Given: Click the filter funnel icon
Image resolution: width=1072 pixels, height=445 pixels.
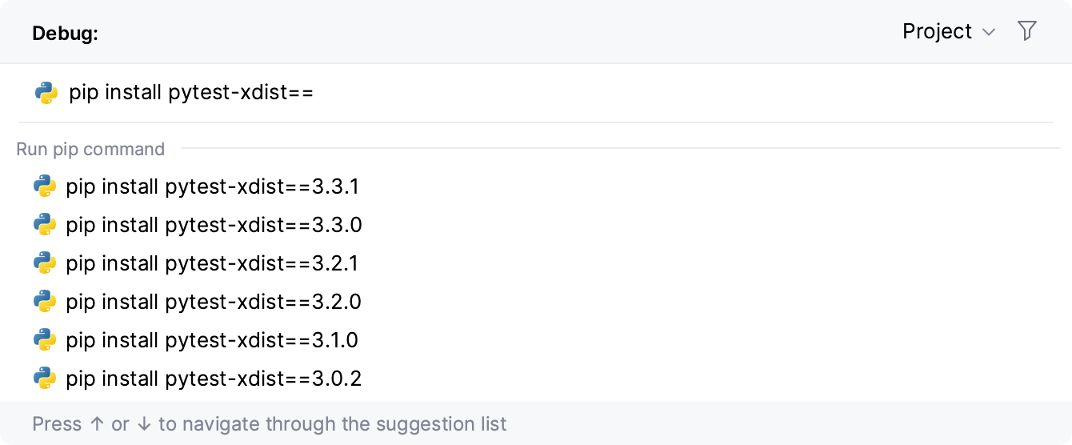Looking at the screenshot, I should [1027, 31].
